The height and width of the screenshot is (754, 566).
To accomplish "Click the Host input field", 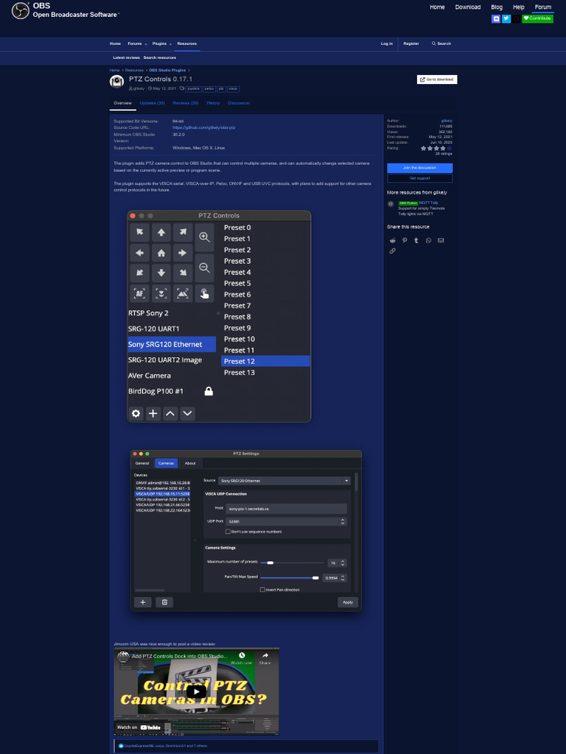I will [x=287, y=509].
